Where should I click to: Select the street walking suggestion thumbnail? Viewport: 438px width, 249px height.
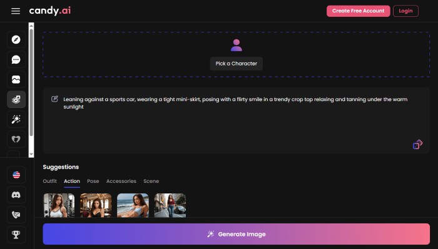pyautogui.click(x=170, y=205)
